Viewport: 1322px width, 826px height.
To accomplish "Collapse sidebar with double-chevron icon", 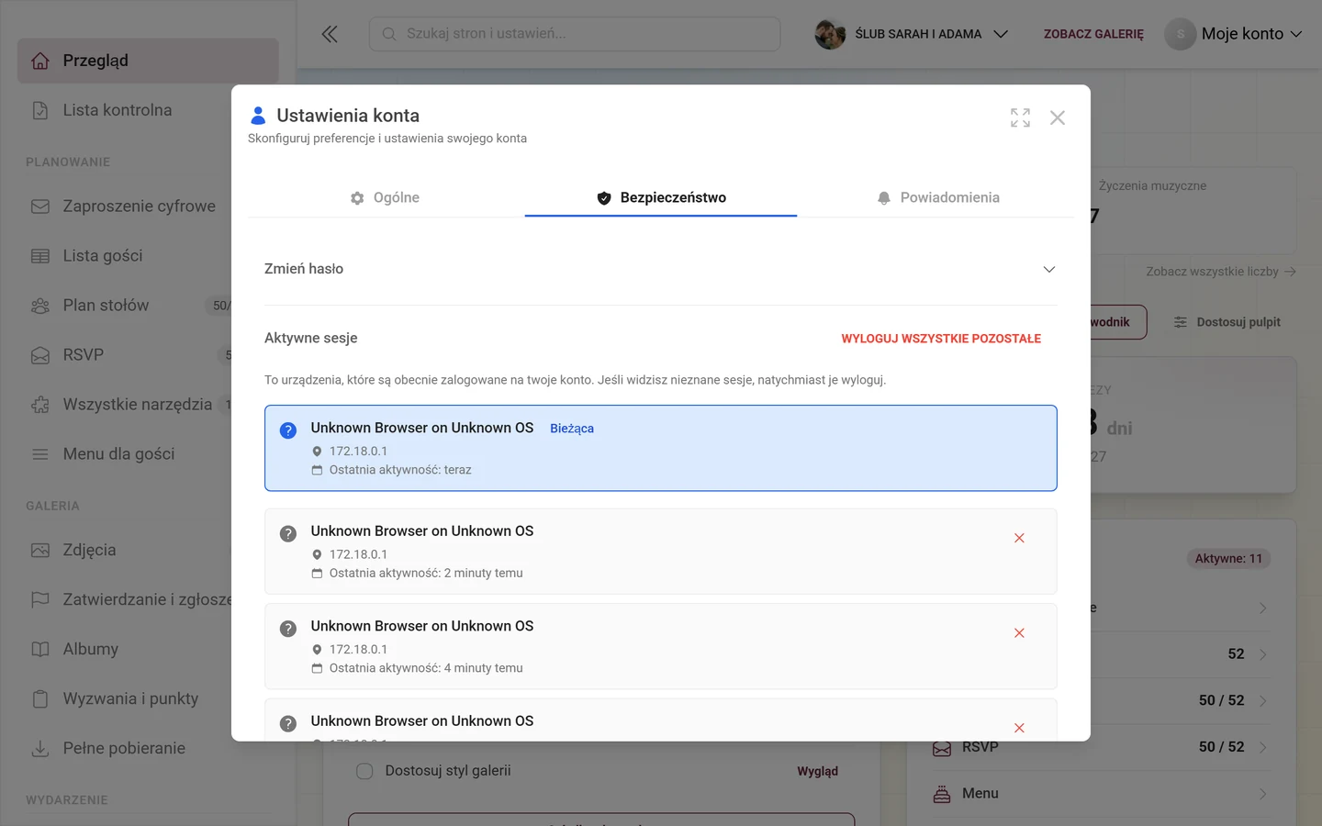I will tap(330, 34).
